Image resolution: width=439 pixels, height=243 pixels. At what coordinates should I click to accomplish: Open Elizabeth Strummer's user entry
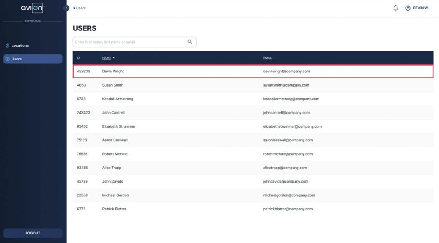119,126
